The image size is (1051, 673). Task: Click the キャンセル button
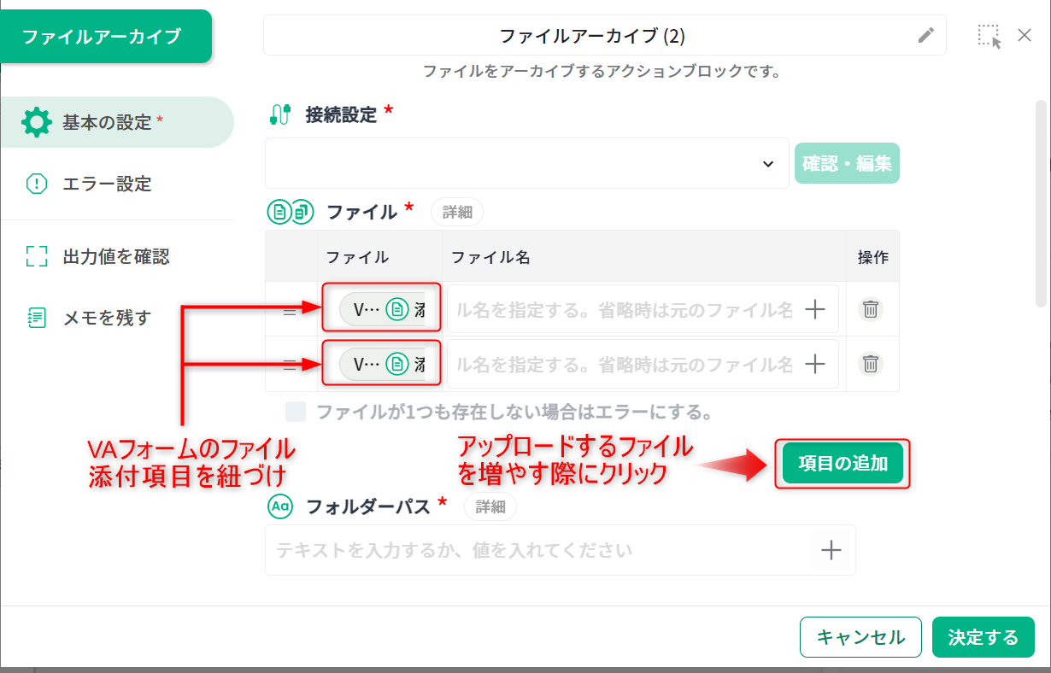click(860, 637)
